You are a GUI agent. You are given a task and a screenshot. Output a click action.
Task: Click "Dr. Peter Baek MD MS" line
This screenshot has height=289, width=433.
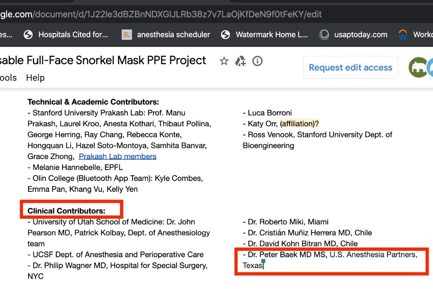pyautogui.click(x=330, y=254)
